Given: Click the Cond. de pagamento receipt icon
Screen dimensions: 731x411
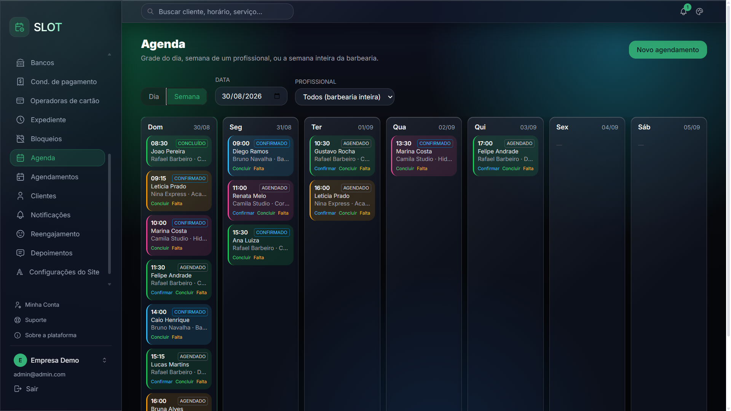Looking at the screenshot, I should pyautogui.click(x=21, y=82).
